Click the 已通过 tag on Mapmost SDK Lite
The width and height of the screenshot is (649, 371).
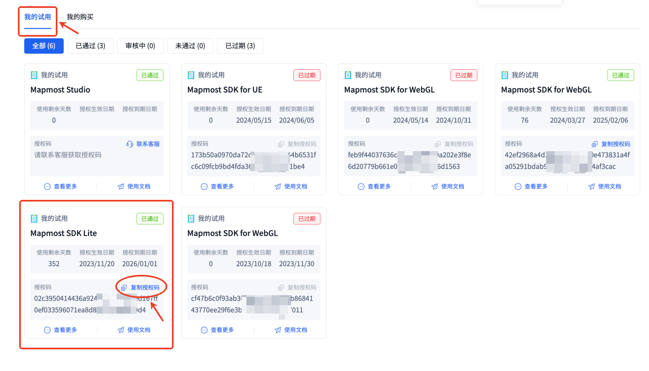point(150,219)
